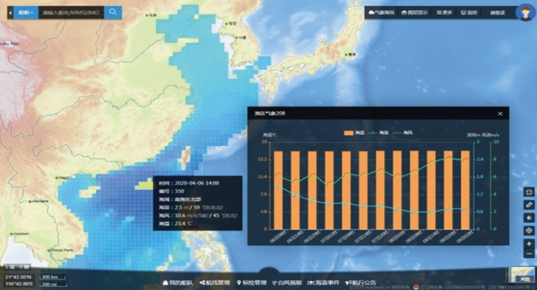Screen dimensions: 537x290
Task: Click the star favorites tool icon
Action: pyautogui.click(x=529, y=217)
